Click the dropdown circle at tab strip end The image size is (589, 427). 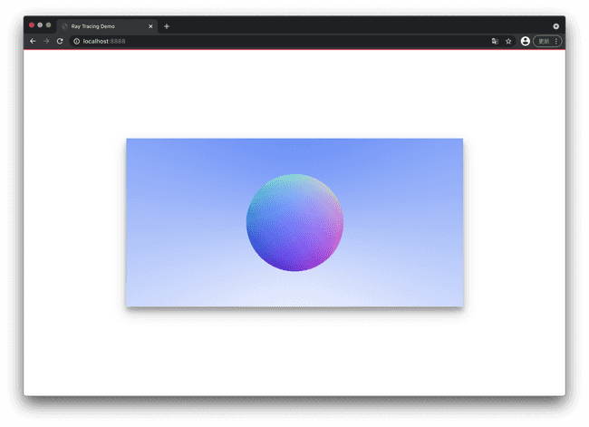555,26
